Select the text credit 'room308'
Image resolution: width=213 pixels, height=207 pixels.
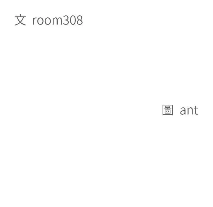click(x=58, y=20)
